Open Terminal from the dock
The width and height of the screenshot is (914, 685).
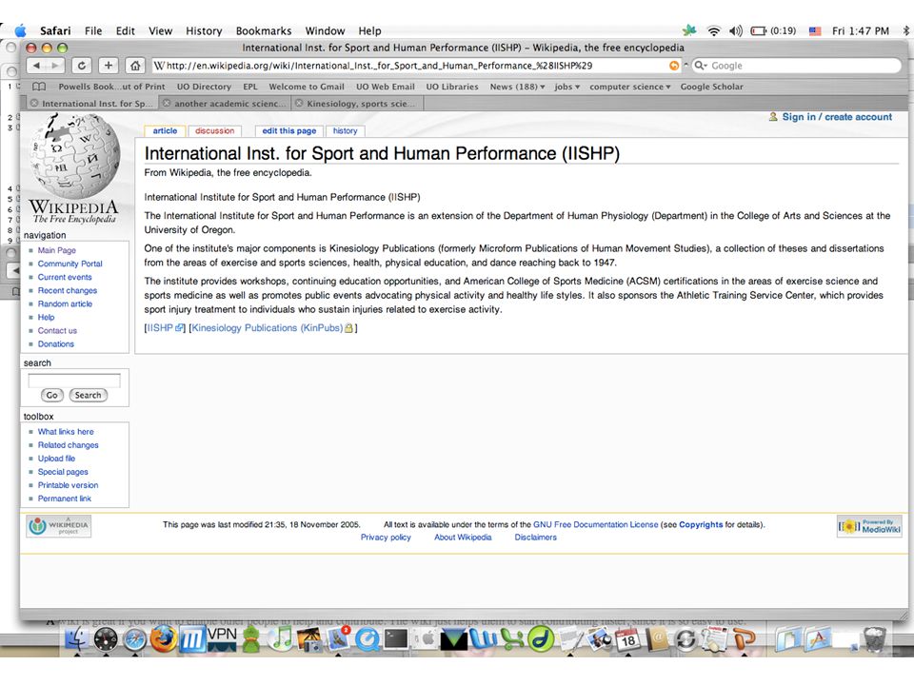click(396, 639)
